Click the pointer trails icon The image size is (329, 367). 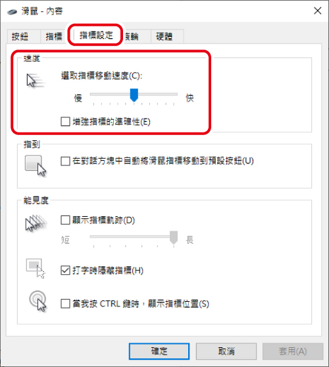click(36, 223)
